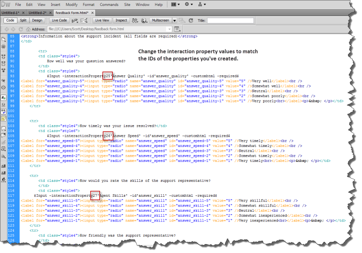
Task: Switch to the Untitled-1 tab
Action: 11,13
